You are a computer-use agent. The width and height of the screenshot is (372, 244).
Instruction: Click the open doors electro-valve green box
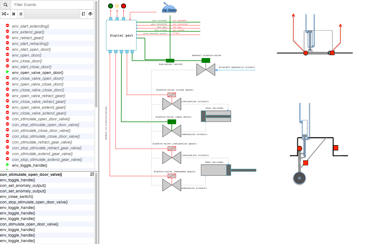(172, 122)
